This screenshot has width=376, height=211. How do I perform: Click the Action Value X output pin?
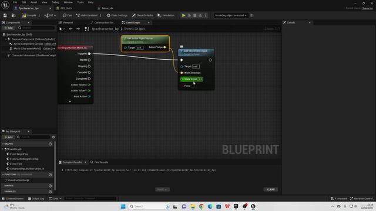tap(89, 84)
